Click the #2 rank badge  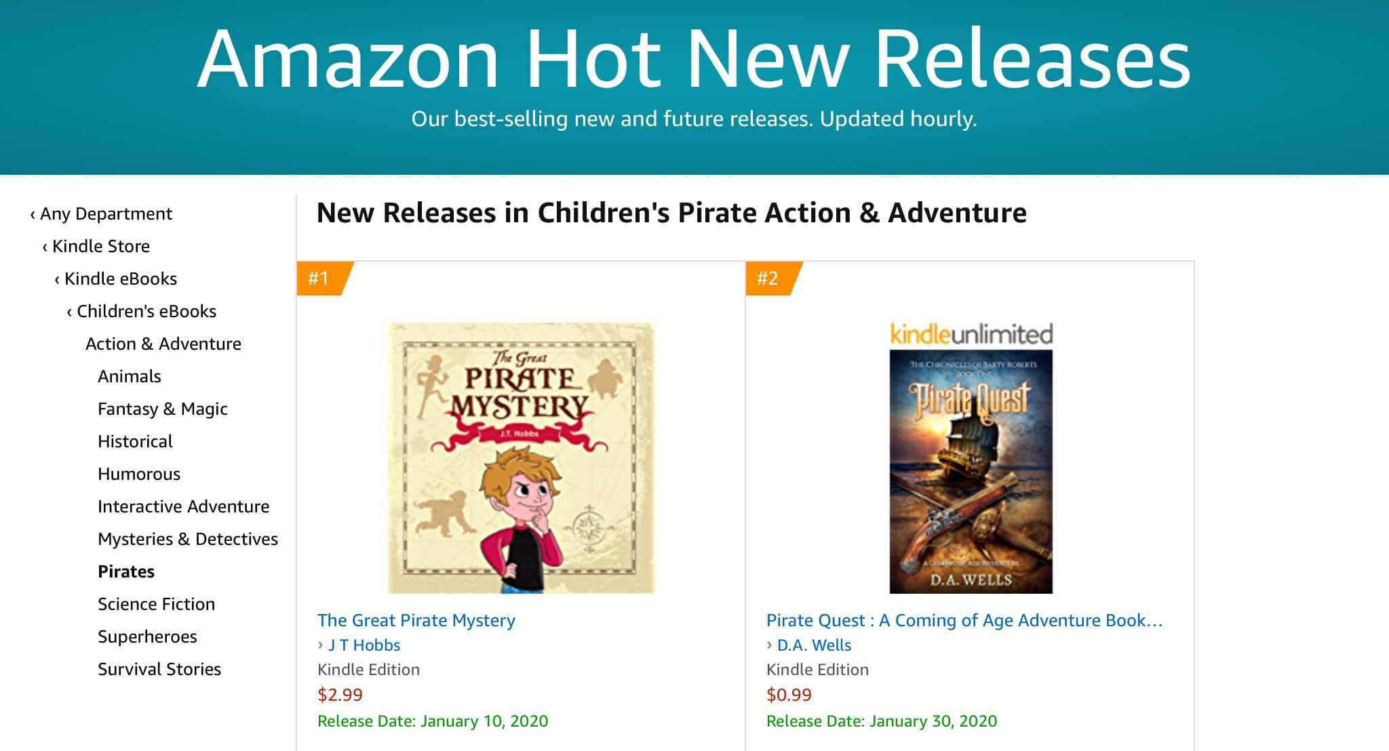tap(768, 278)
